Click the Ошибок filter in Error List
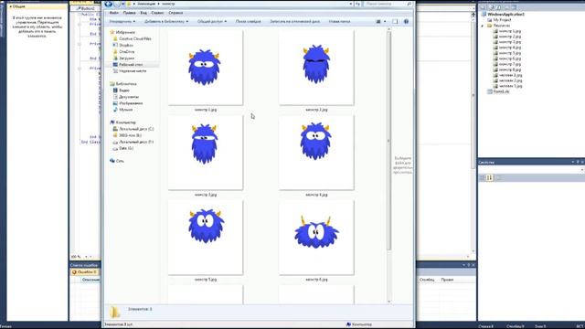 pos(84,272)
